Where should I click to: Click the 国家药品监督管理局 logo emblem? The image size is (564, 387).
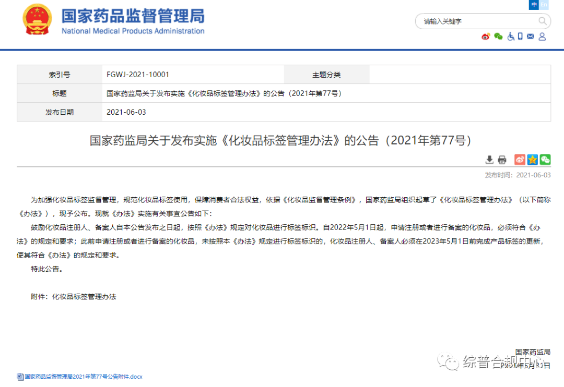37,20
